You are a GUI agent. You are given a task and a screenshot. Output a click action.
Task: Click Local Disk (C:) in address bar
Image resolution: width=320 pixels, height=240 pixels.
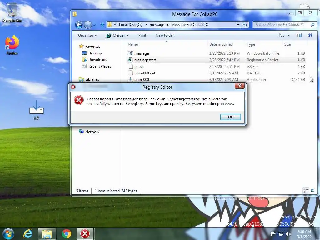(x=131, y=25)
